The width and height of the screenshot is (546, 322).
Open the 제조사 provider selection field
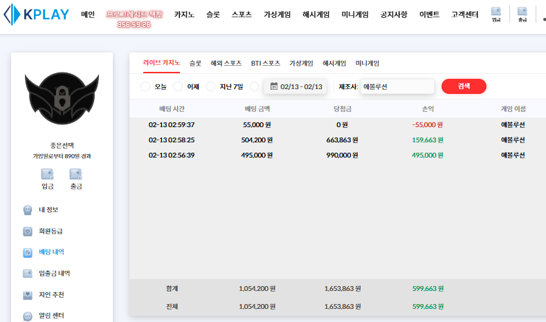tap(396, 86)
